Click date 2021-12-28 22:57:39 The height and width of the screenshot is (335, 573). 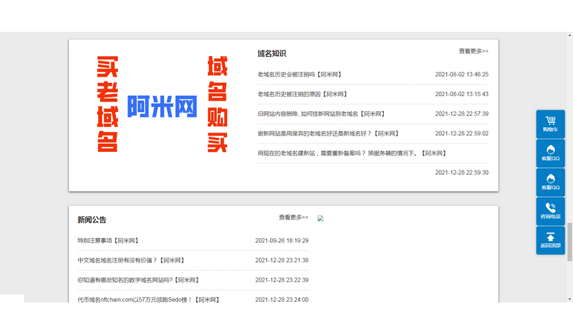pos(462,114)
